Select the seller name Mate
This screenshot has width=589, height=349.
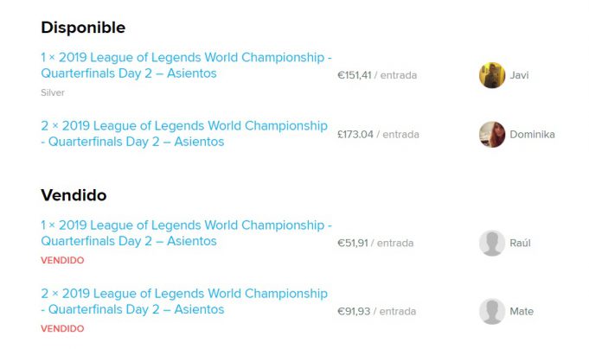[x=522, y=311]
